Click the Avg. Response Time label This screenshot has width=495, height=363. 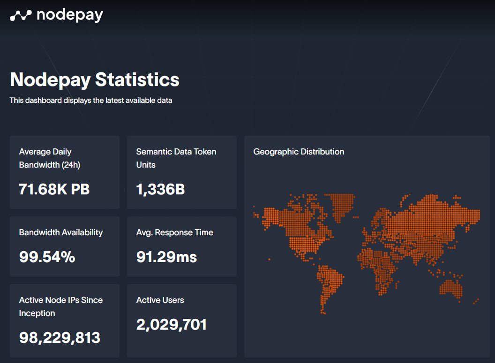(174, 232)
